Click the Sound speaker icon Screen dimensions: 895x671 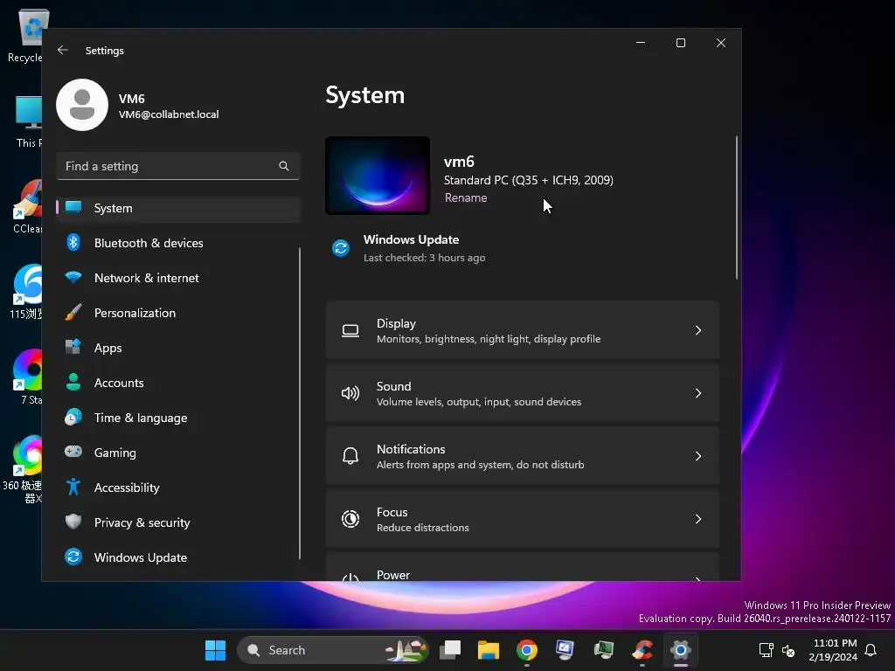click(x=350, y=393)
